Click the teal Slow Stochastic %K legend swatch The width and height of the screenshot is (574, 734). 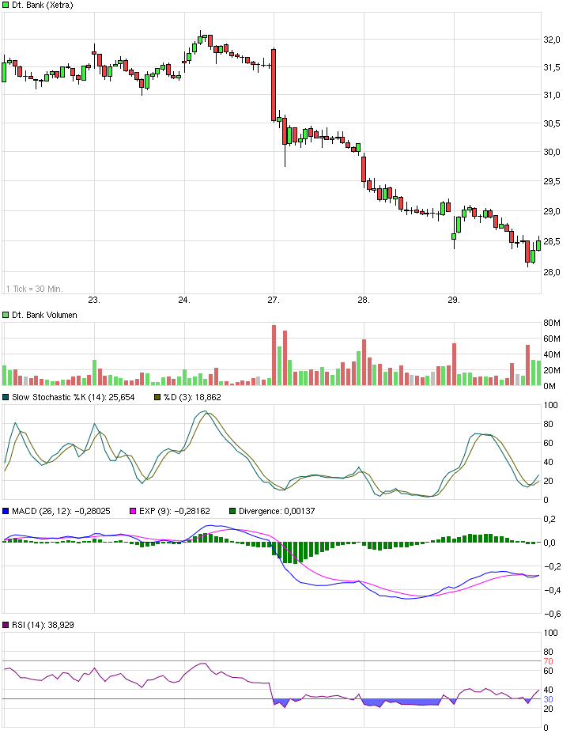6,397
